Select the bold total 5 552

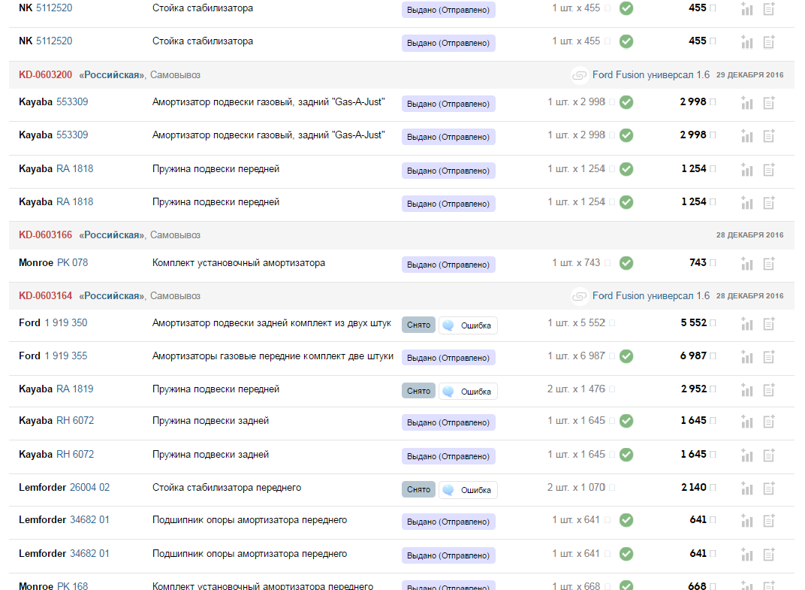click(694, 322)
